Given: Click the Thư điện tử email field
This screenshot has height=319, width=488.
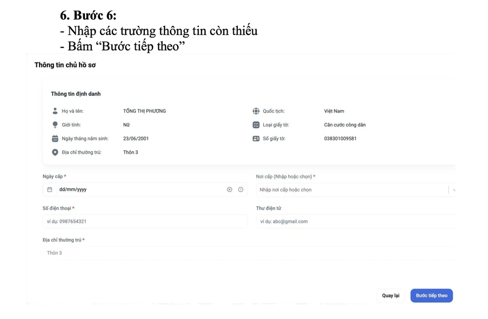Looking at the screenshot, I should tap(355, 222).
